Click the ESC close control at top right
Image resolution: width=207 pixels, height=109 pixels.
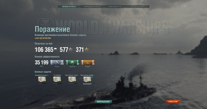(184, 6)
